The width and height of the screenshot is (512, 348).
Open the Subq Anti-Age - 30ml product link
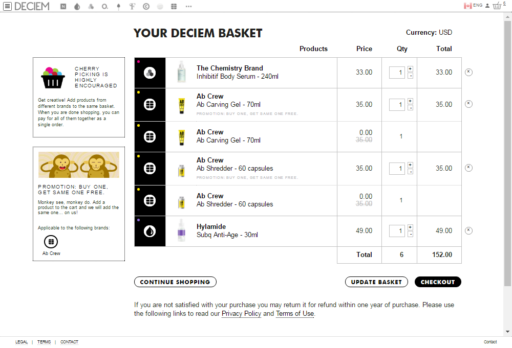227,235
